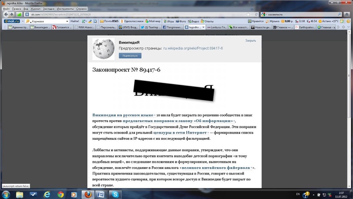The height and width of the screenshot is (199, 353).
Task: Open Ответы in the Mail.ru toolbar
Action: [207, 21]
